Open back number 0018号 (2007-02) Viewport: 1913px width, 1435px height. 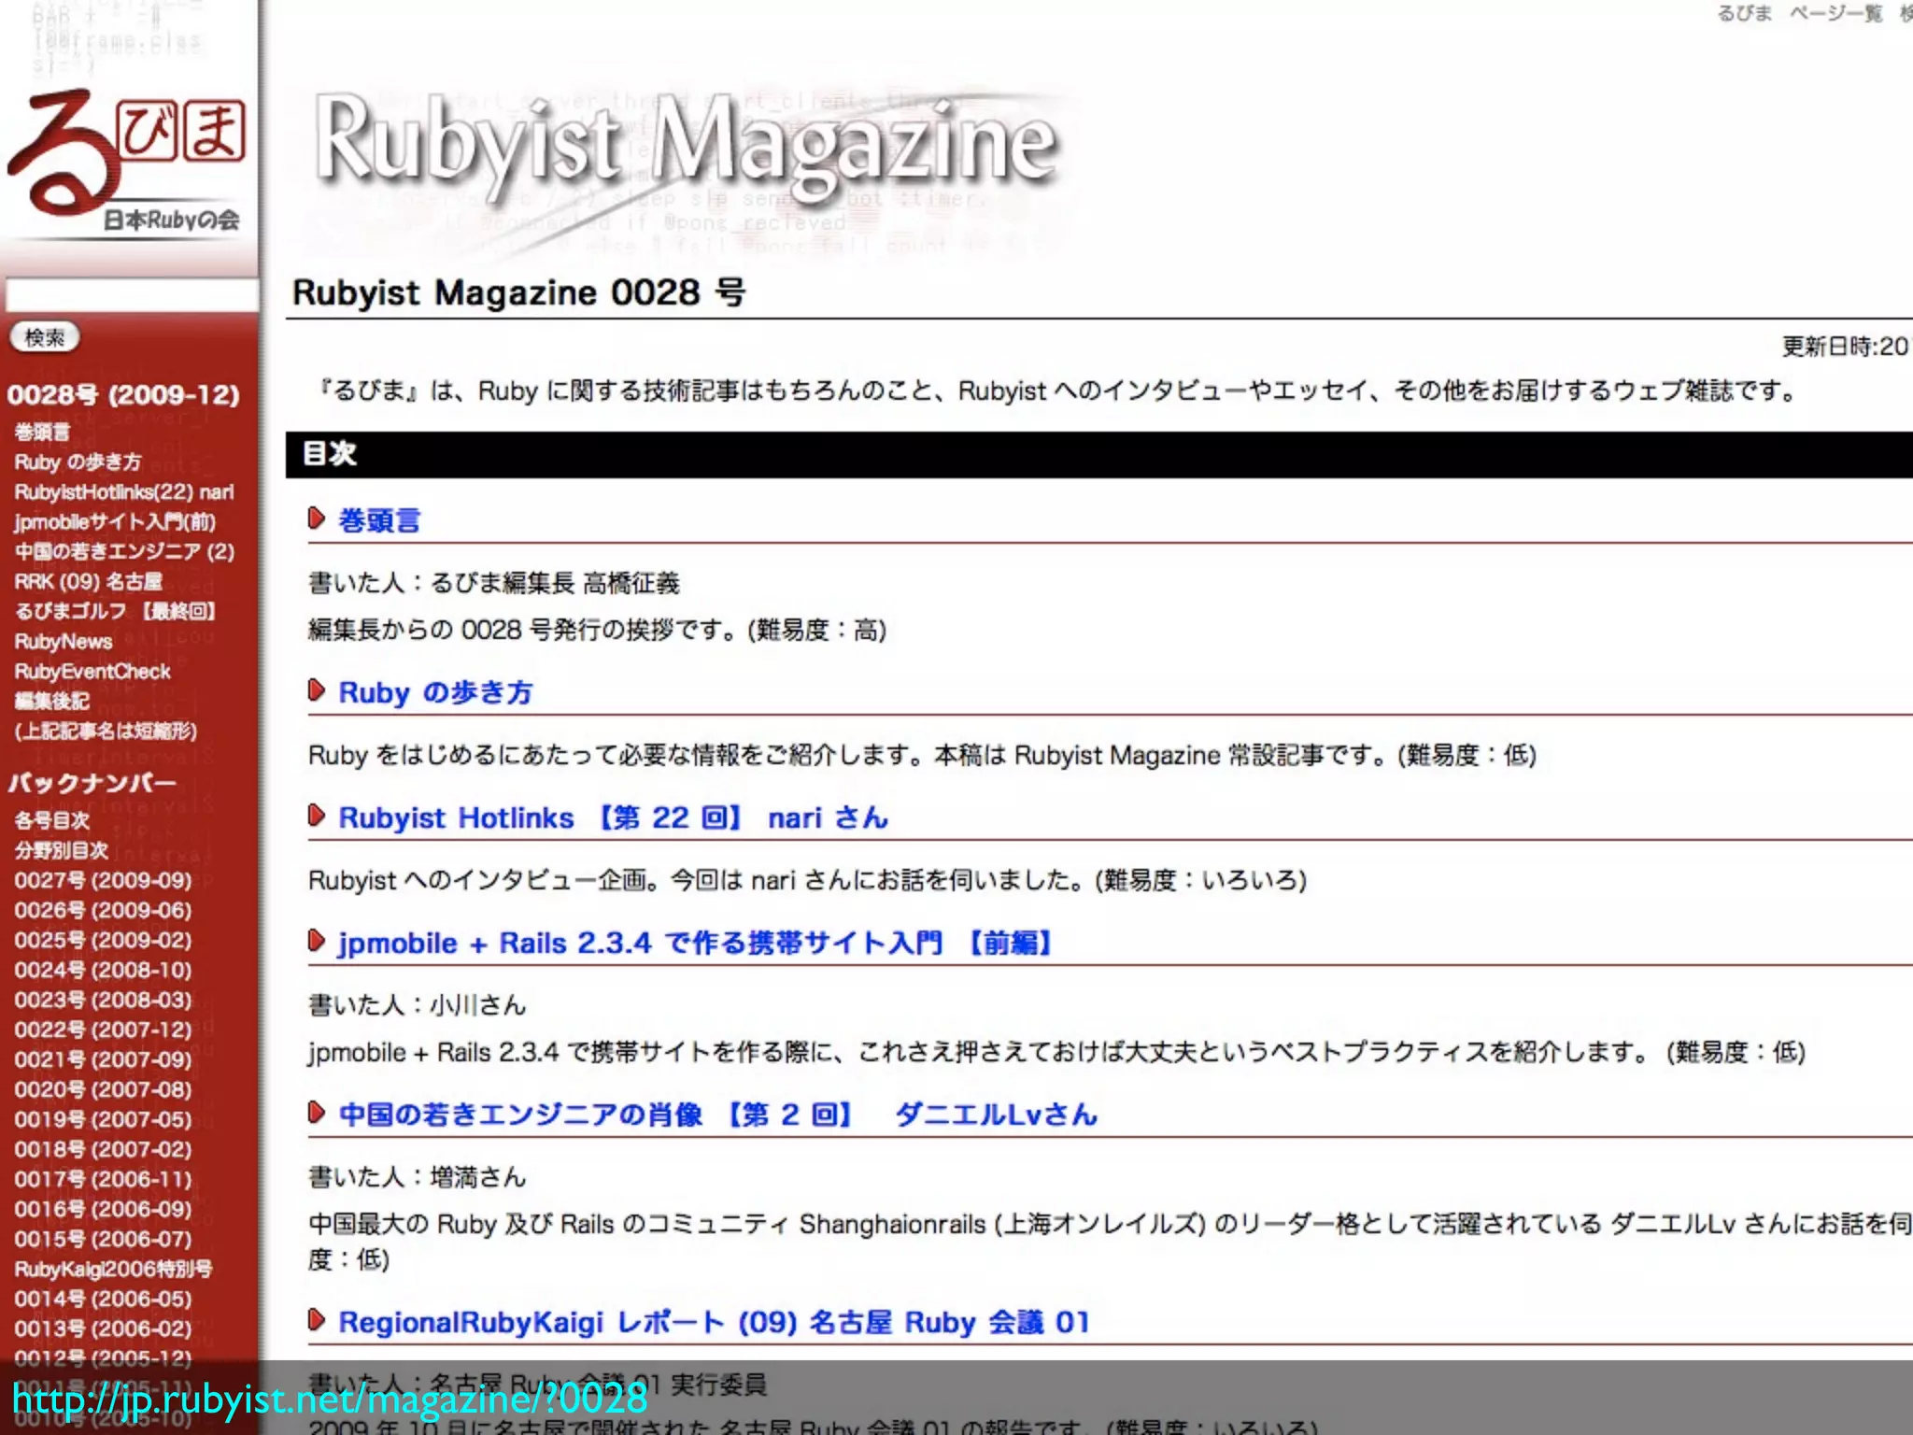pyautogui.click(x=103, y=1149)
